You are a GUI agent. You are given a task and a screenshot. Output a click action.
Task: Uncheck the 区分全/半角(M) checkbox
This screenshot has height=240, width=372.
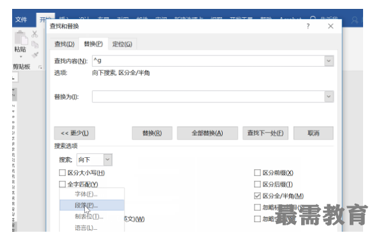pos(257,195)
